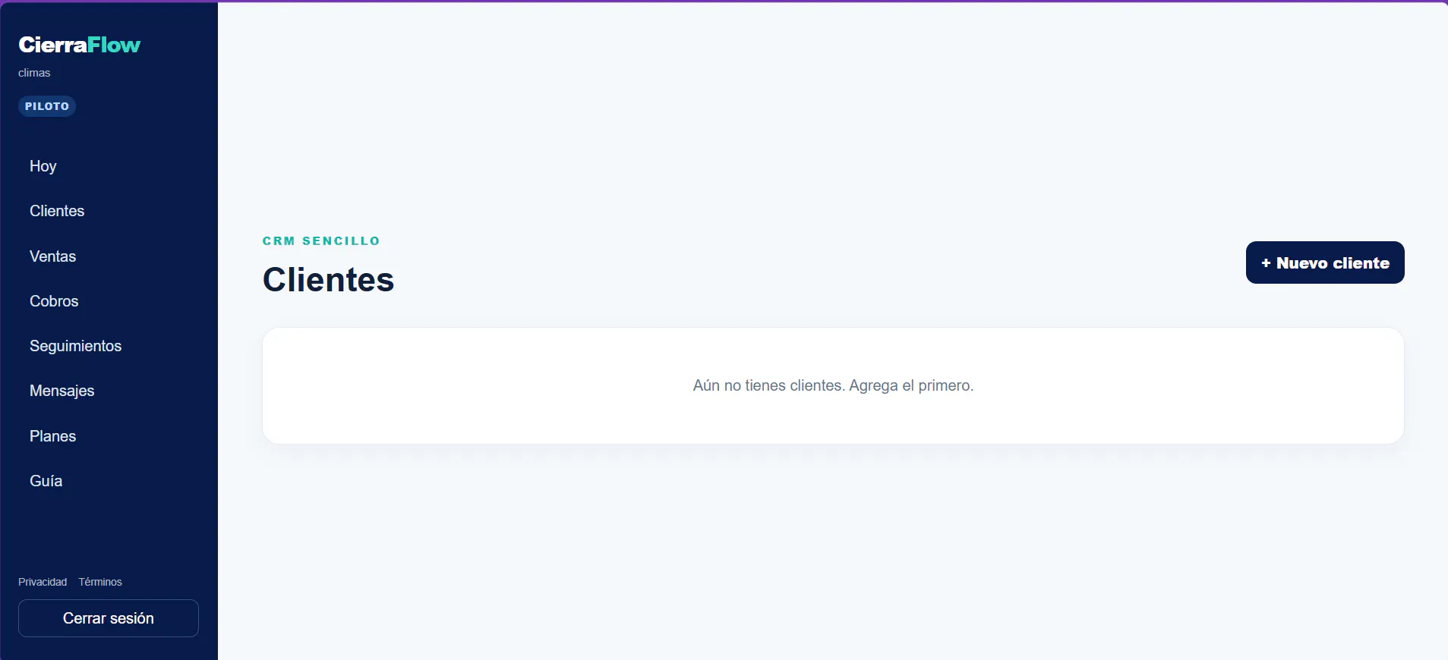Click the CRM SENCILLO label
The width and height of the screenshot is (1448, 660).
pos(321,240)
